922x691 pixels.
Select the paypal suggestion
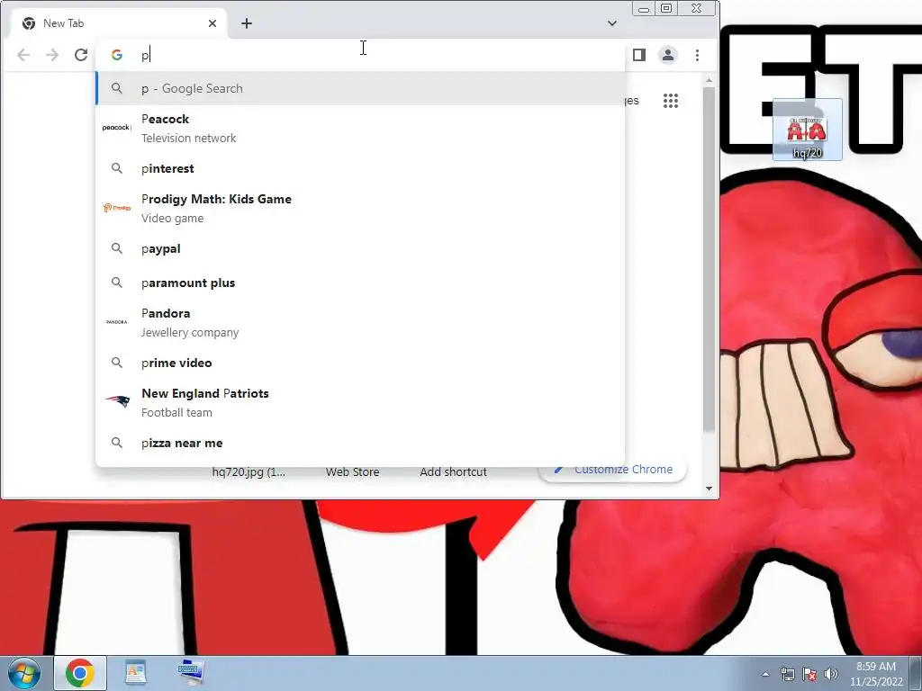point(360,248)
